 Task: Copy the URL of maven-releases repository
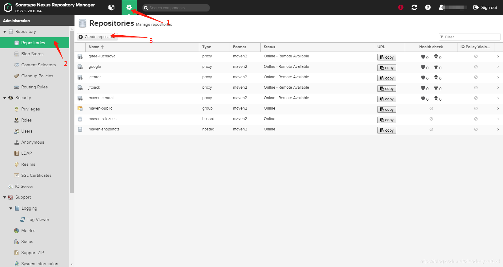tap(387, 120)
